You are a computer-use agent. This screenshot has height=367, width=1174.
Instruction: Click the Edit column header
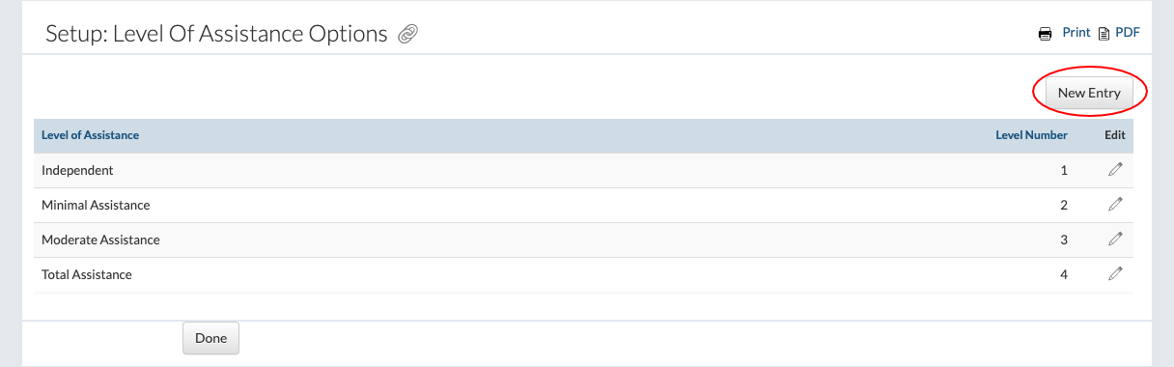tap(1115, 135)
